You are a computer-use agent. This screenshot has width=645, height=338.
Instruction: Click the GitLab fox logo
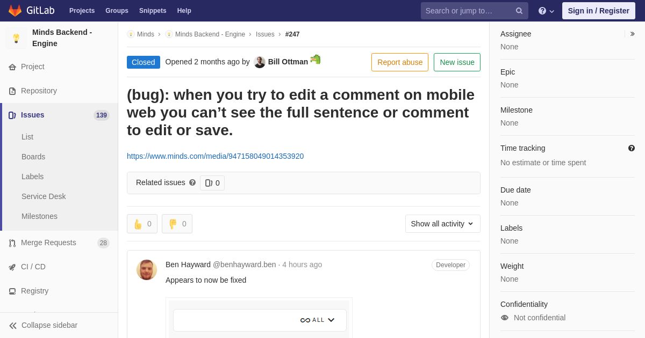15,11
